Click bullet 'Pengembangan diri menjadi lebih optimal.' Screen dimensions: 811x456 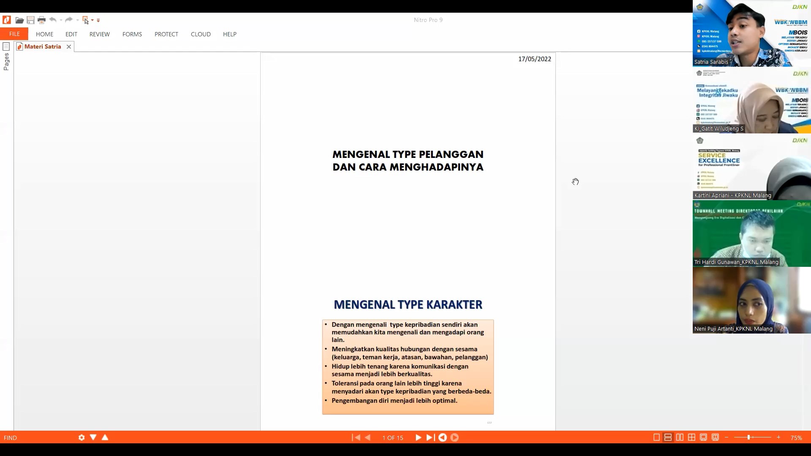point(394,401)
